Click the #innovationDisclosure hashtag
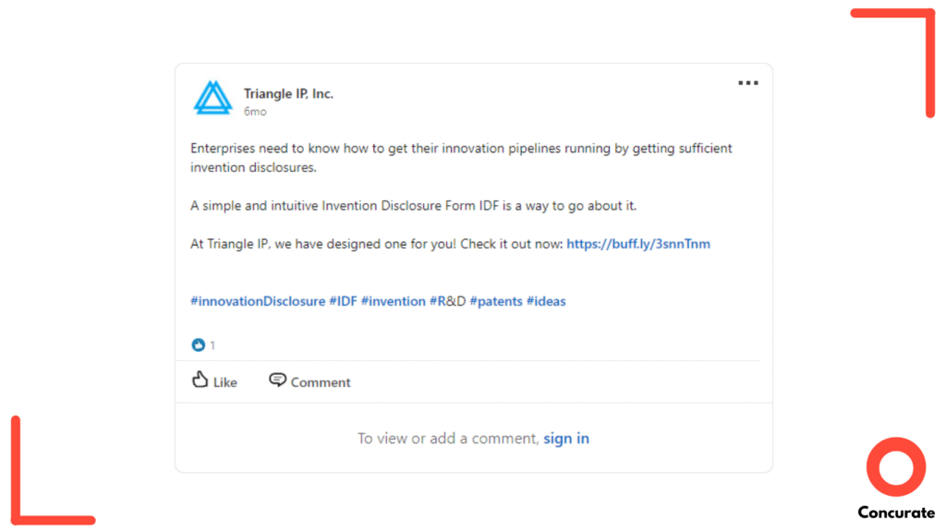This screenshot has height=532, width=946. pyautogui.click(x=258, y=301)
